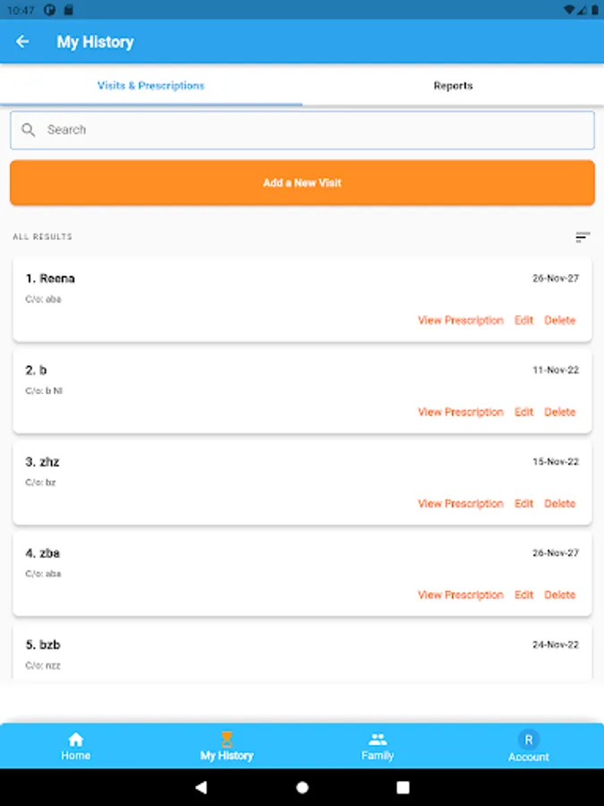
Task: Add a New Visit
Action: click(x=302, y=183)
